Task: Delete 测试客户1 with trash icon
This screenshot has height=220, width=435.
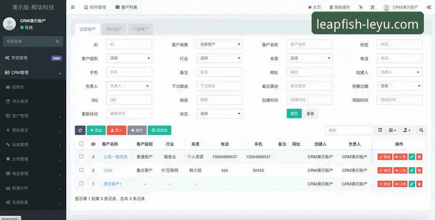Action: [419, 184]
